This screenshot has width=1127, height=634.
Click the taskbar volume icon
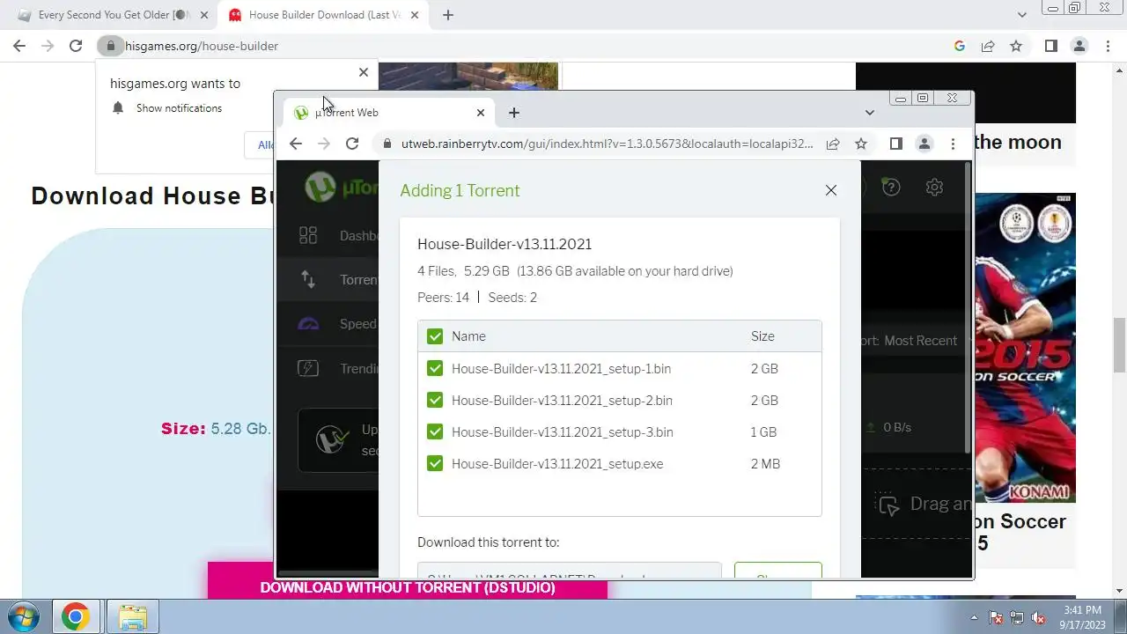pyautogui.click(x=1039, y=618)
